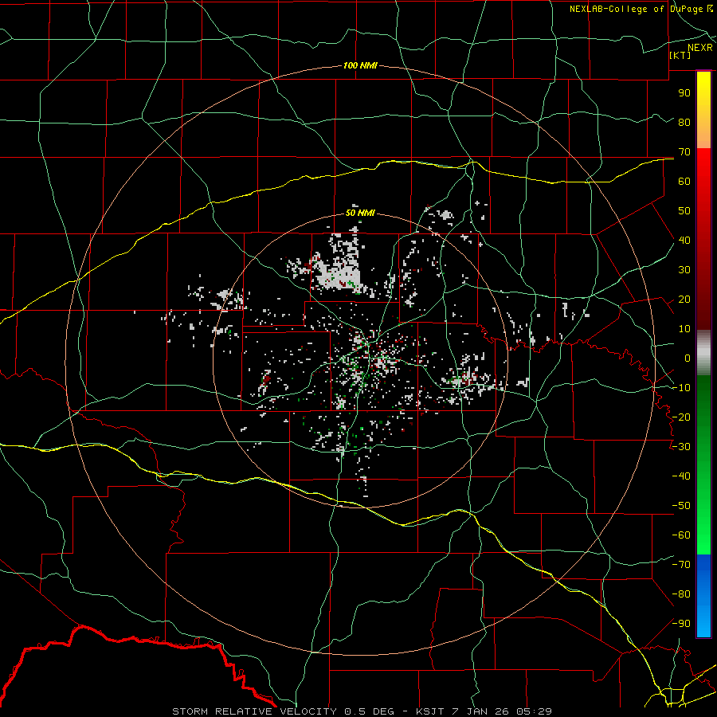Screen dimensions: 717x717
Task: Click the -30 scale label
Action: coord(681,447)
